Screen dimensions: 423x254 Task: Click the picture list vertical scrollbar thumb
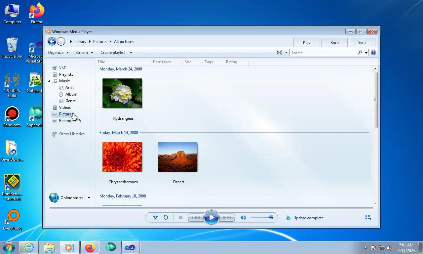click(375, 100)
